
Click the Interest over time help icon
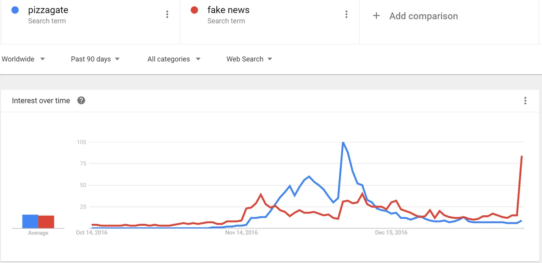click(x=81, y=100)
